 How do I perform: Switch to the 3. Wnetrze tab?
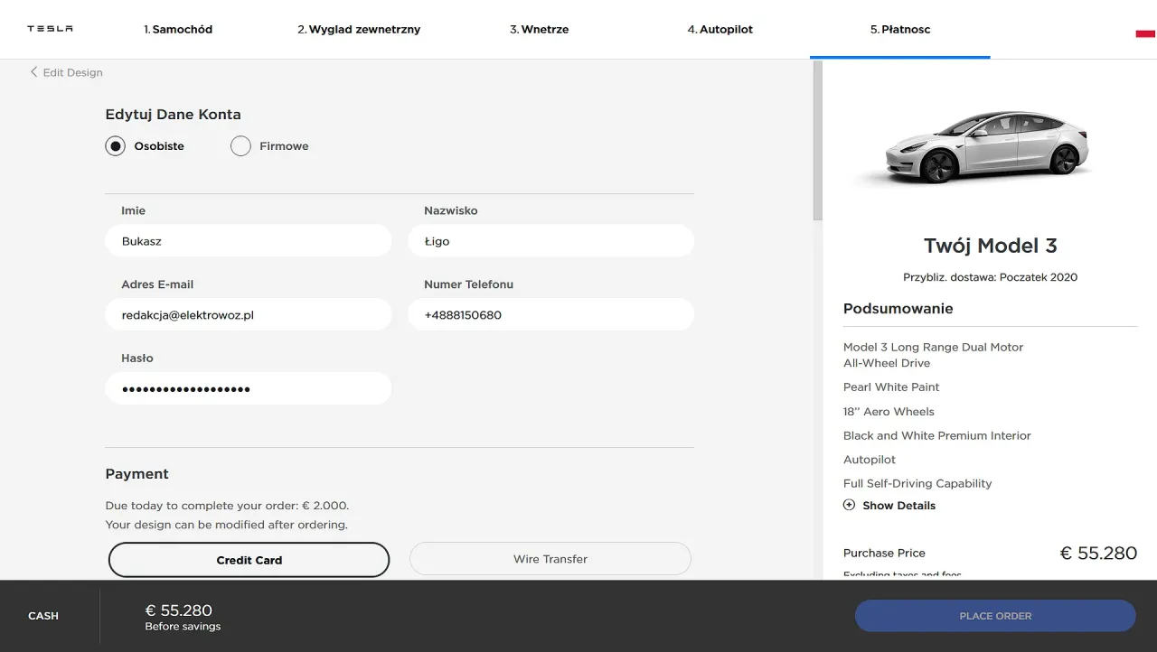click(539, 30)
